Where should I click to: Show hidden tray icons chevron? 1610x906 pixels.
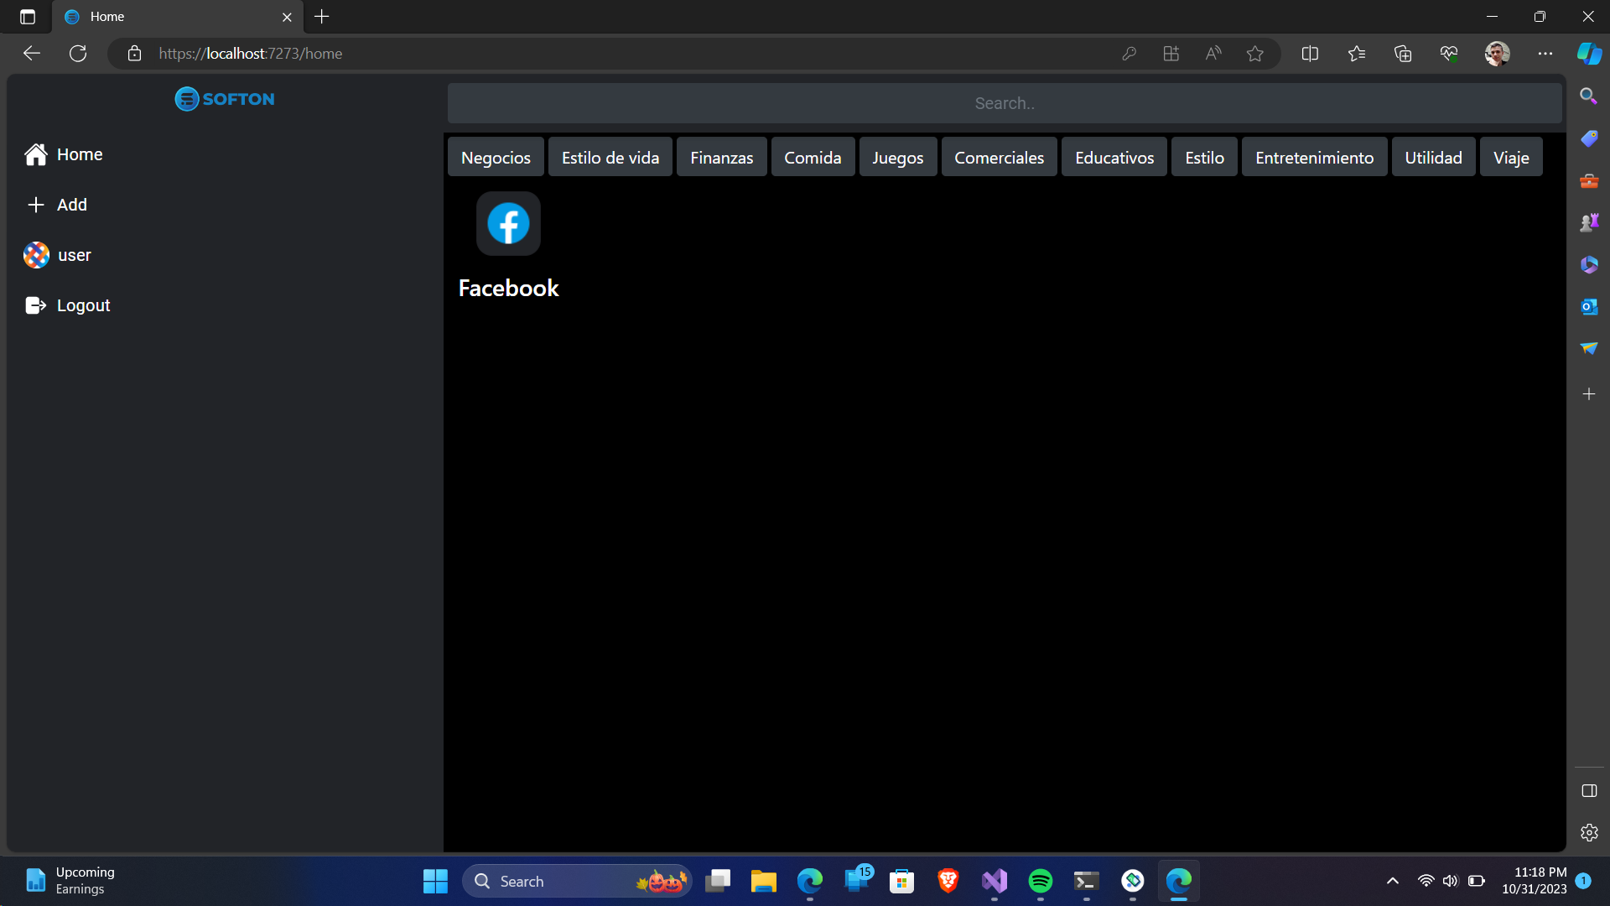1393,881
